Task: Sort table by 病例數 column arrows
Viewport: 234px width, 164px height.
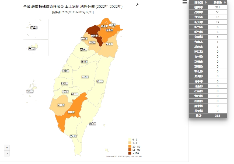Action: pyautogui.click(x=225, y=2)
